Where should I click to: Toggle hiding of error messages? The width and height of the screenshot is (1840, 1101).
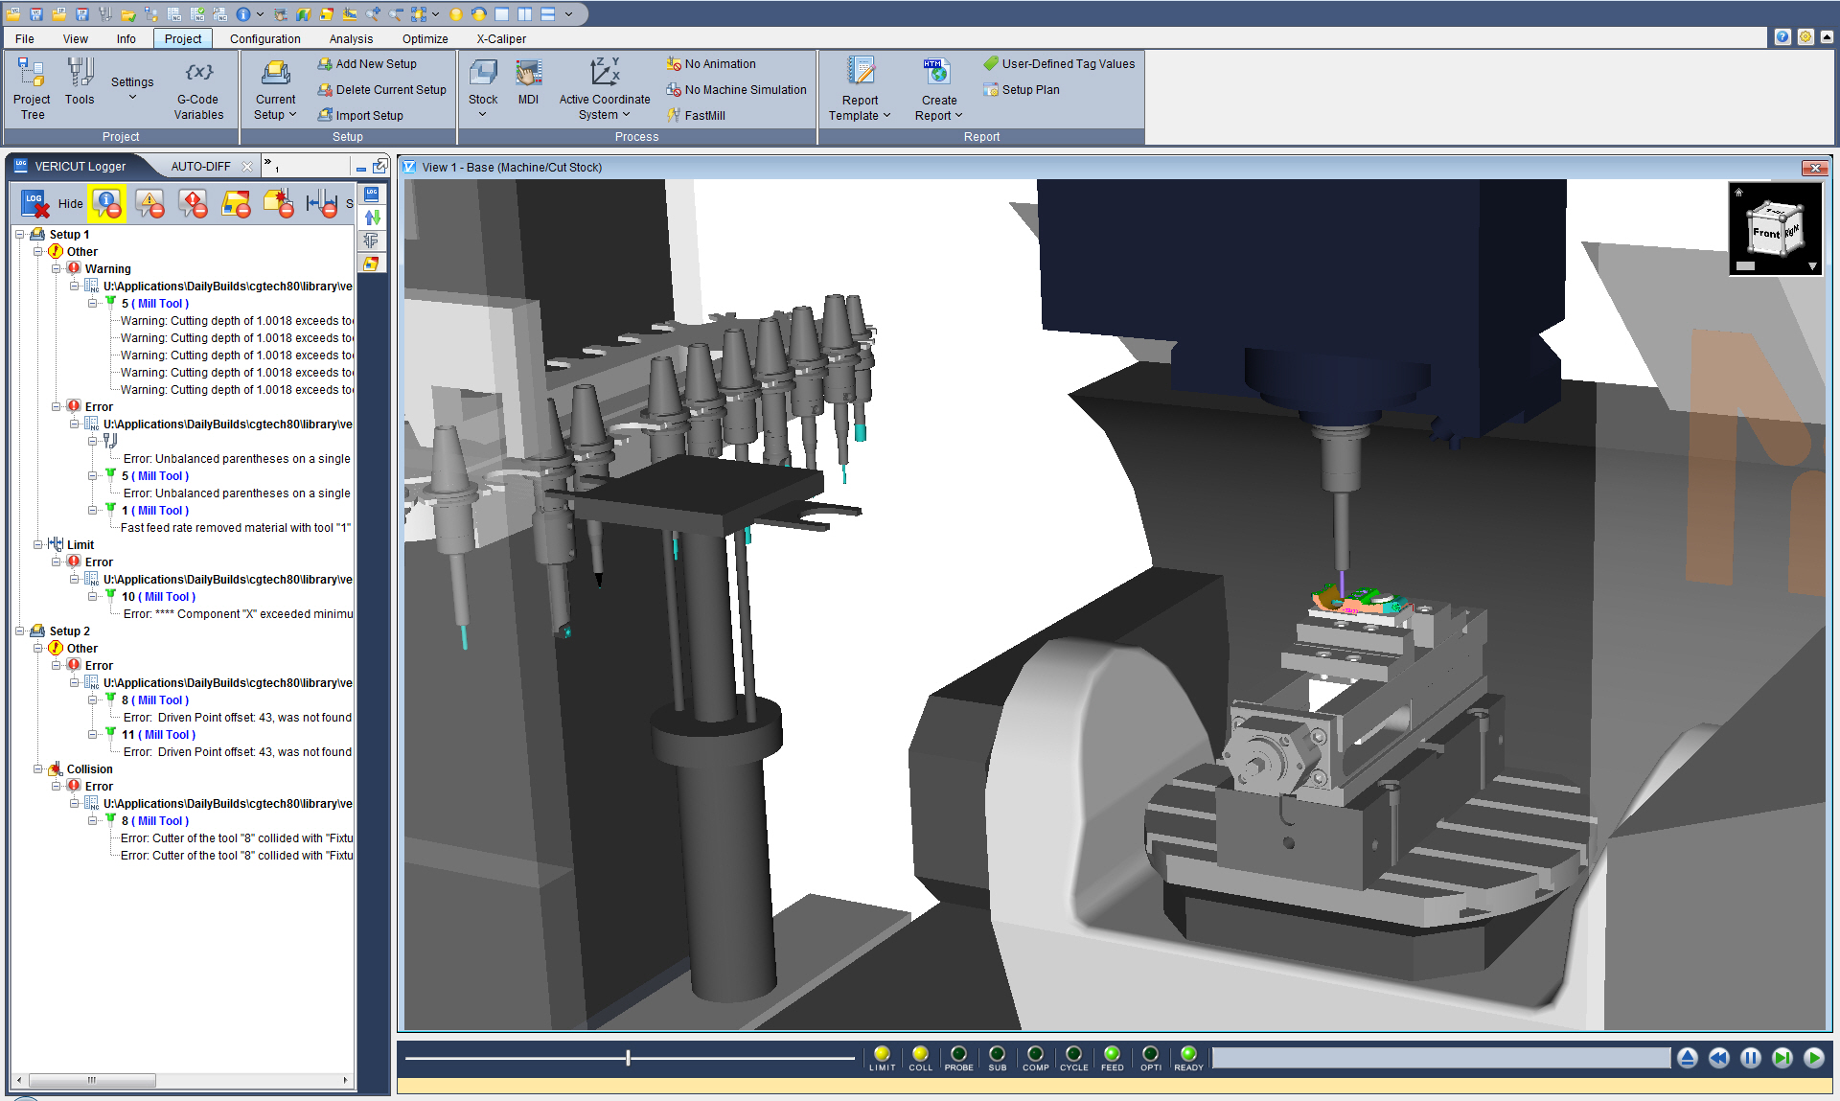(x=193, y=203)
